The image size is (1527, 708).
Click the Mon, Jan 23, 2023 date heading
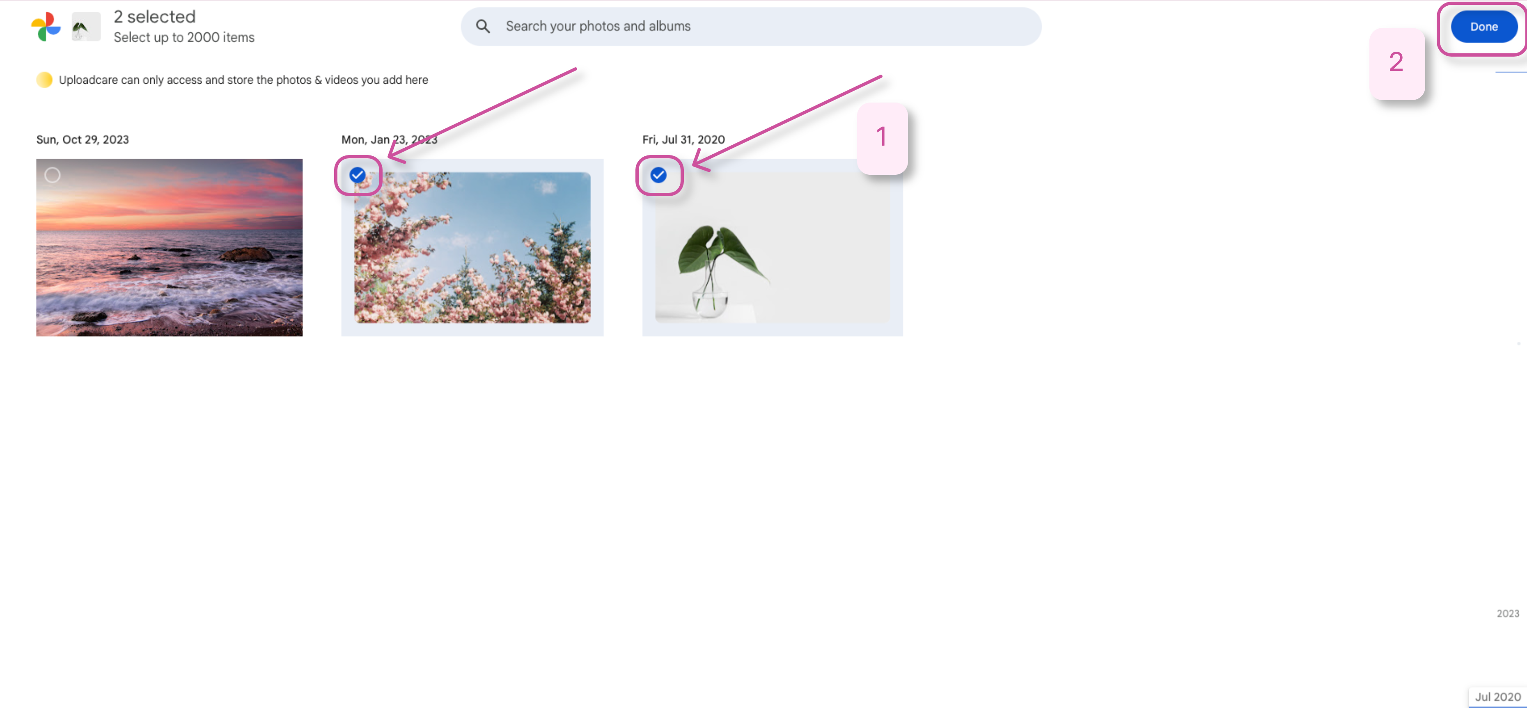tap(389, 140)
